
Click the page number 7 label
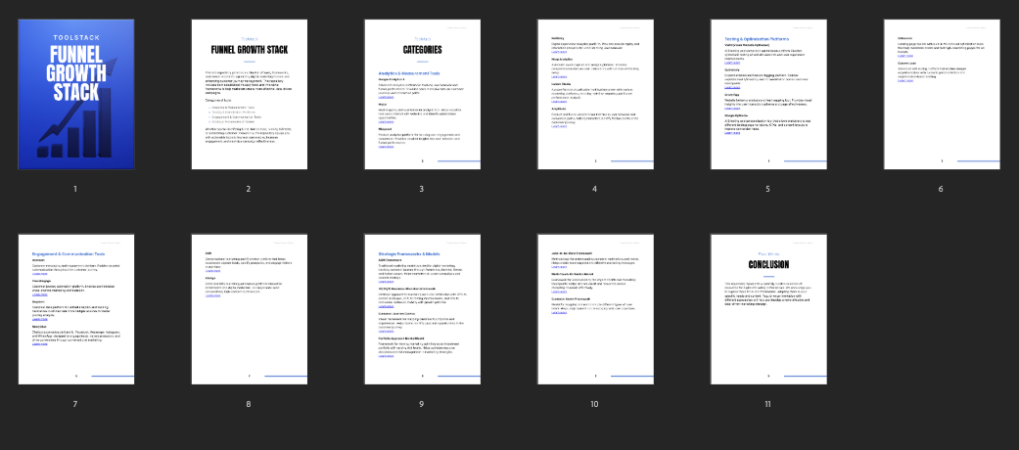click(75, 404)
